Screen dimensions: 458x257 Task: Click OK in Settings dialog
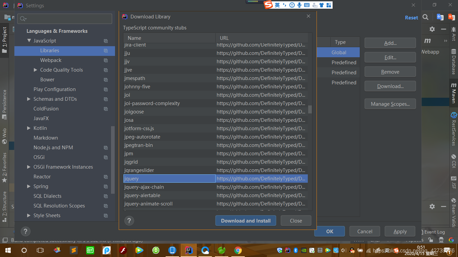330,231
